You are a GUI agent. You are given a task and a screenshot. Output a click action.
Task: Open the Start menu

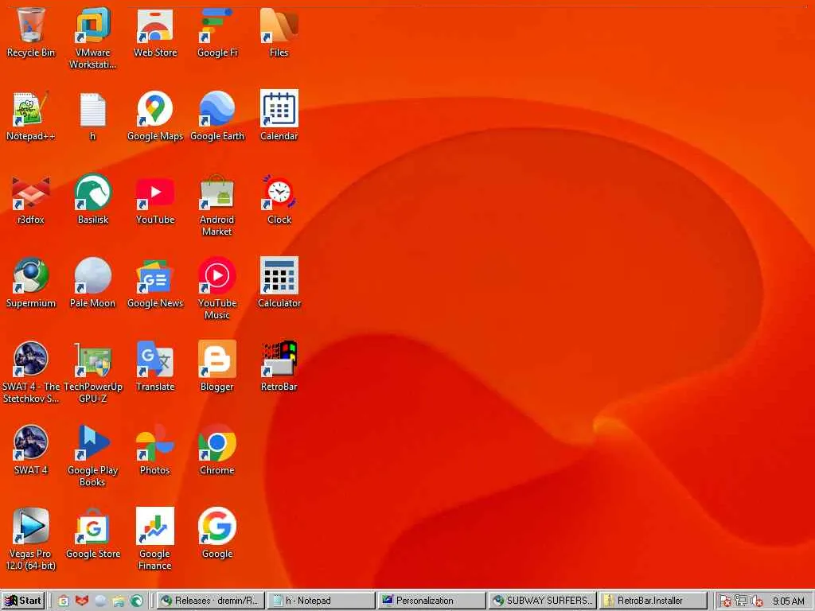point(23,601)
